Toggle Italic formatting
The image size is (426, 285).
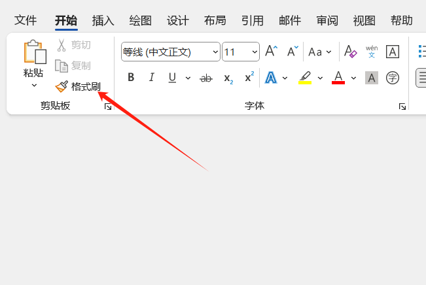pyautogui.click(x=152, y=78)
